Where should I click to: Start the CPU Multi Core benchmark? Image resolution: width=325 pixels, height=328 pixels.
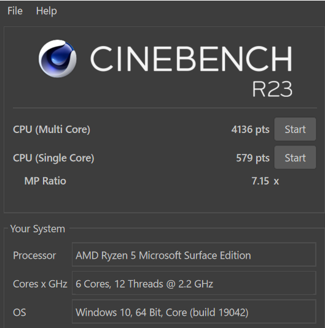pyautogui.click(x=295, y=129)
